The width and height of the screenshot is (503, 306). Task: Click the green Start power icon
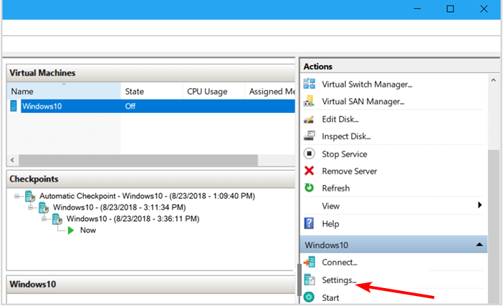310,297
